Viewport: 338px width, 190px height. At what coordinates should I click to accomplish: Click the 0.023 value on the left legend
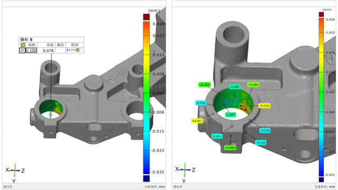tap(158, 36)
